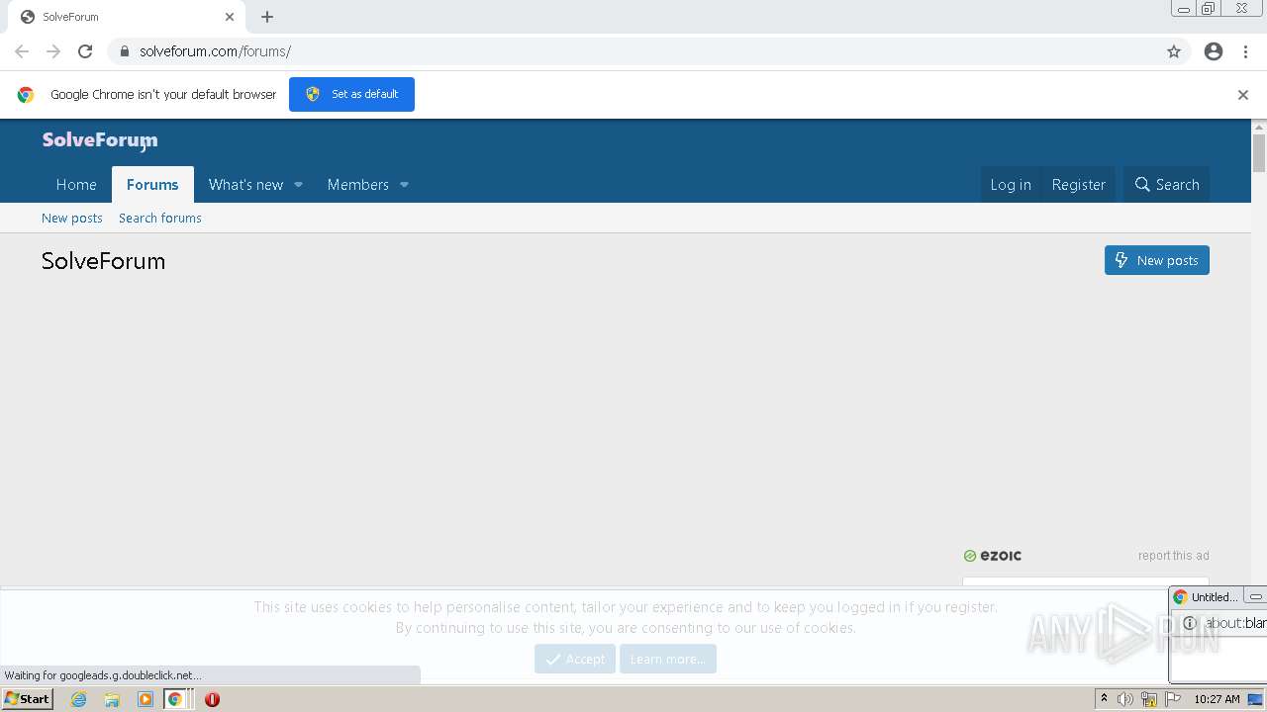1267x712 pixels.
Task: Dismiss the default browser info bar
Action: pyautogui.click(x=1243, y=95)
